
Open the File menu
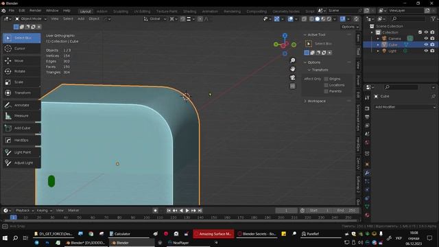[12, 11]
